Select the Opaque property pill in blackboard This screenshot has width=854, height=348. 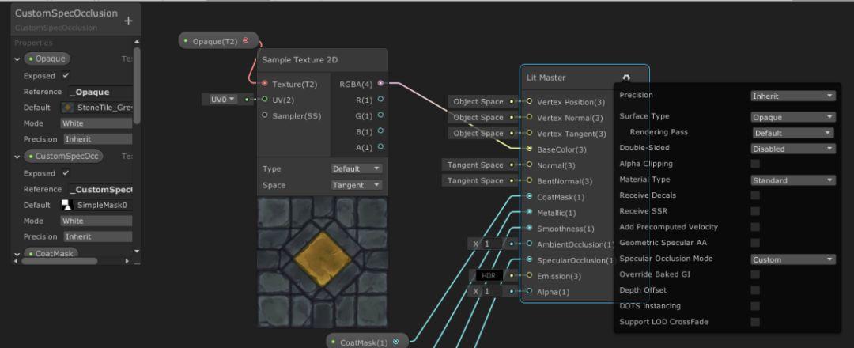tap(47, 59)
